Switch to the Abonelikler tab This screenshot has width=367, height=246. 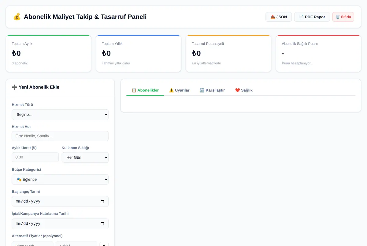pyautogui.click(x=145, y=90)
